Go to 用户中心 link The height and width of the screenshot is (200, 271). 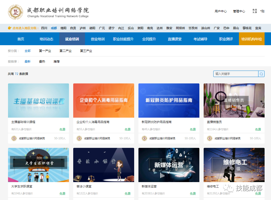point(220,11)
